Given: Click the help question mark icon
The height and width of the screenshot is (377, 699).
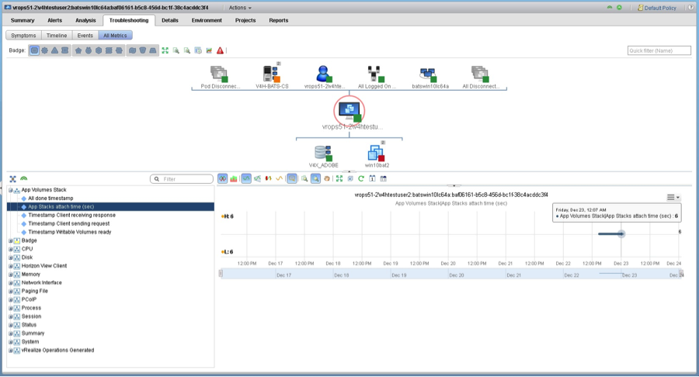Looking at the screenshot, I should [691, 7].
